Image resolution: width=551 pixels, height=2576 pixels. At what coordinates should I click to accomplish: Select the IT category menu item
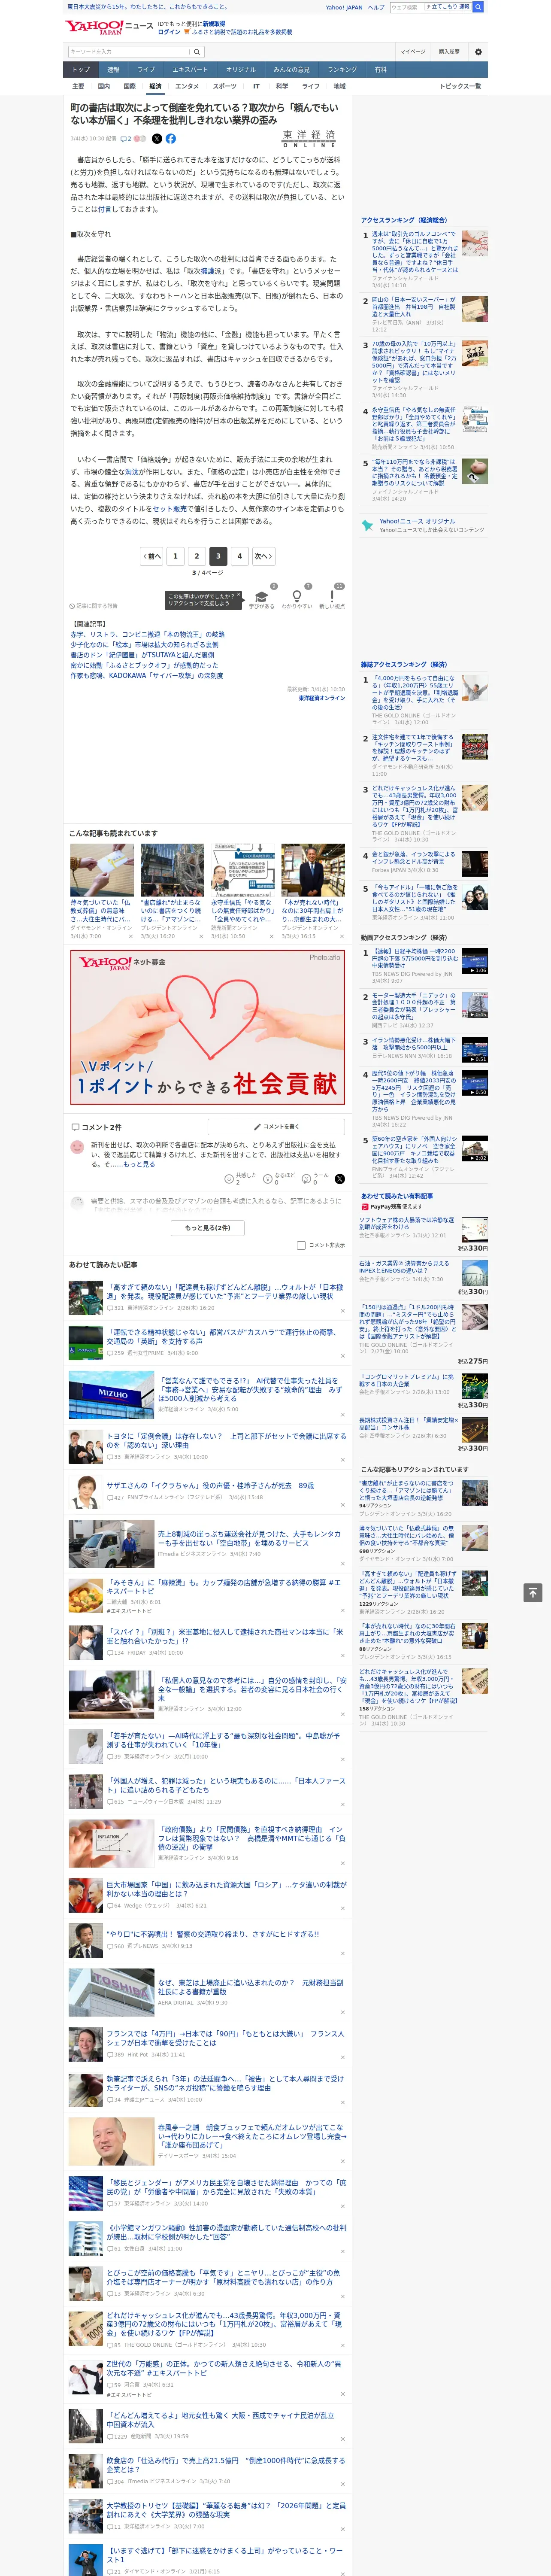[256, 86]
